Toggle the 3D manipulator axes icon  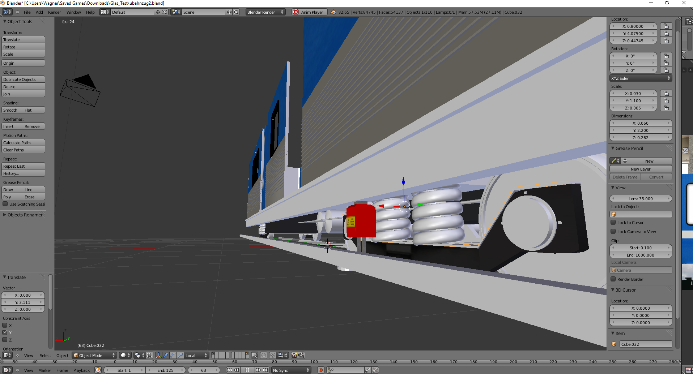pos(159,355)
